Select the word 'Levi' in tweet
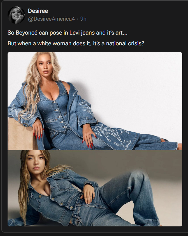 coord(75,33)
